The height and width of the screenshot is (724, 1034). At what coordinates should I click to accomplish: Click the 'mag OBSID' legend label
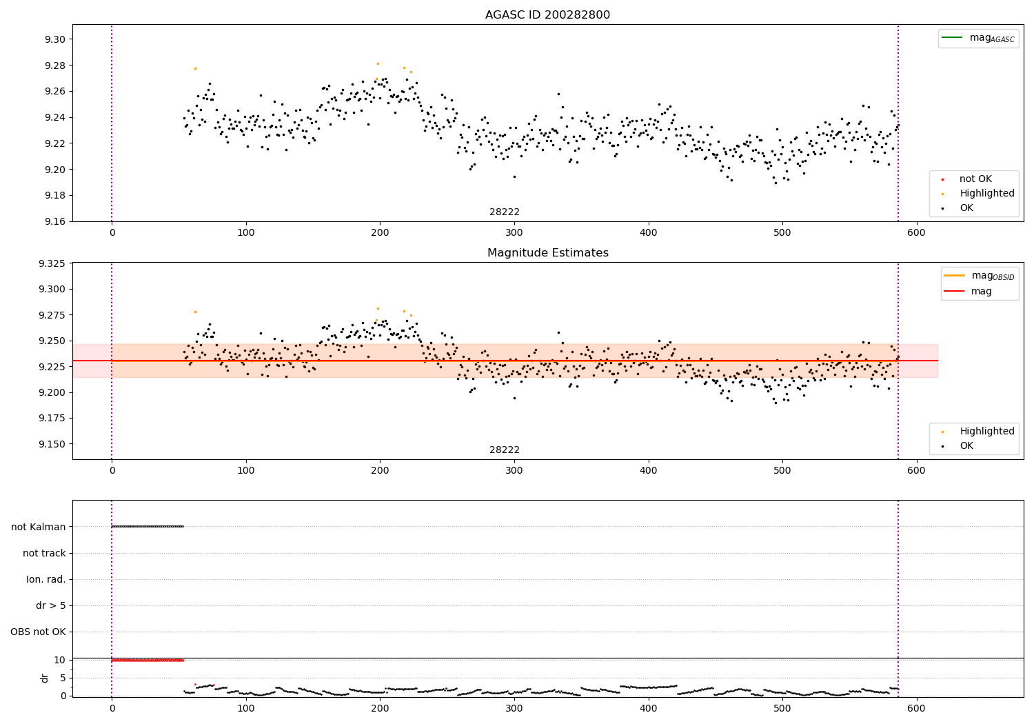click(993, 276)
